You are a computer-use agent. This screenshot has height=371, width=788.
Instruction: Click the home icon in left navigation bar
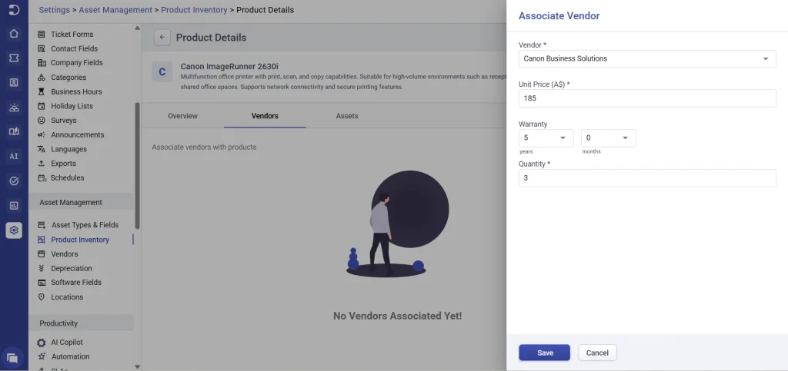[14, 34]
